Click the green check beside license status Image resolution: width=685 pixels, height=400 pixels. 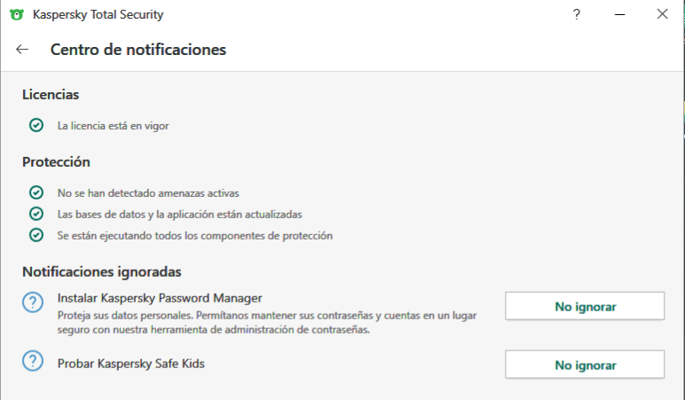pyautogui.click(x=36, y=126)
